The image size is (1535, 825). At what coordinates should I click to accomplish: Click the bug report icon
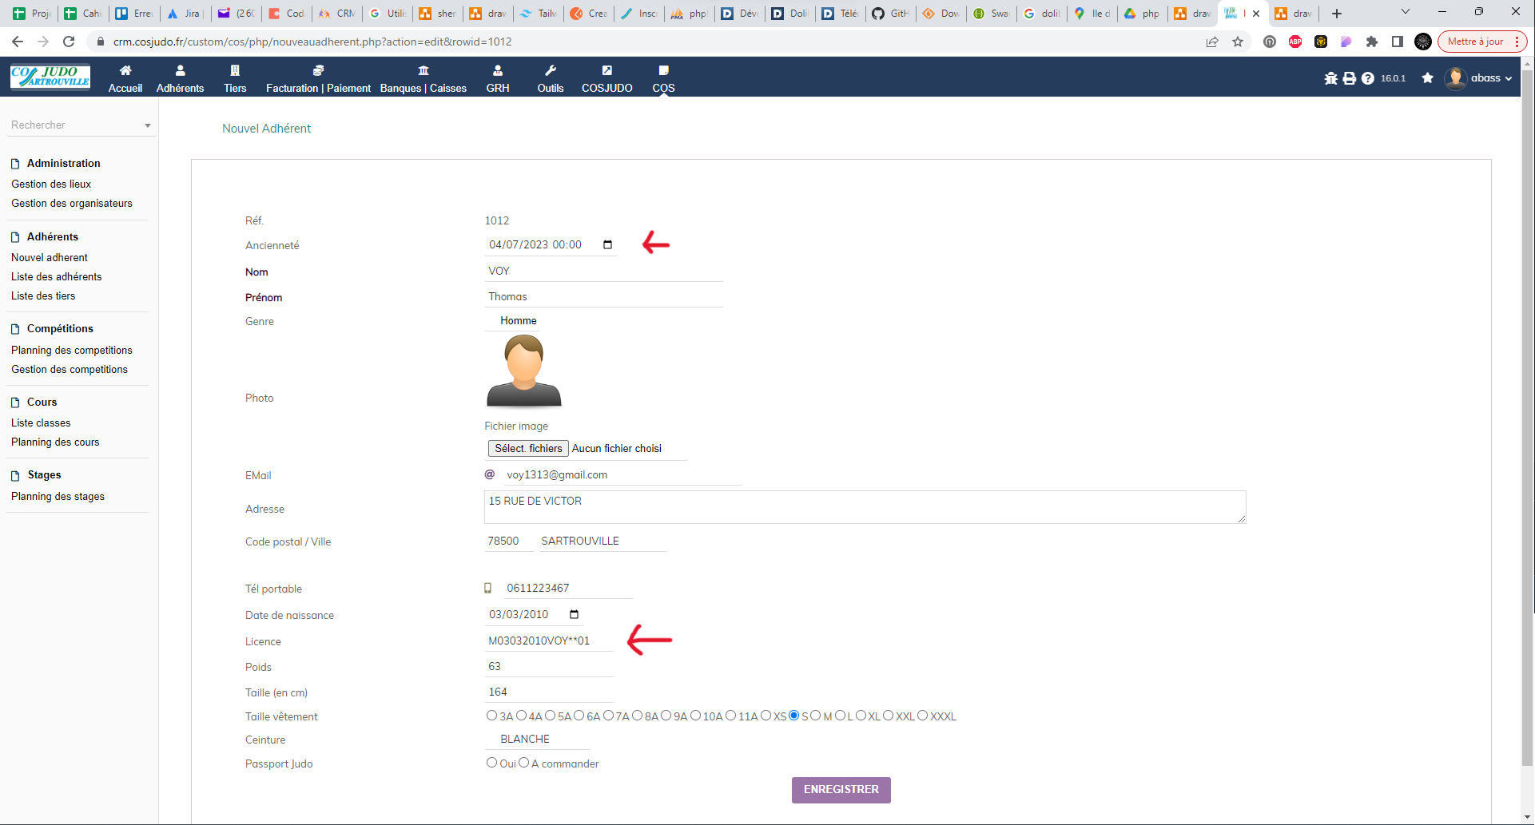pyautogui.click(x=1330, y=78)
